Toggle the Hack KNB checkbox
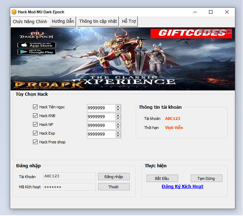 [35, 116]
